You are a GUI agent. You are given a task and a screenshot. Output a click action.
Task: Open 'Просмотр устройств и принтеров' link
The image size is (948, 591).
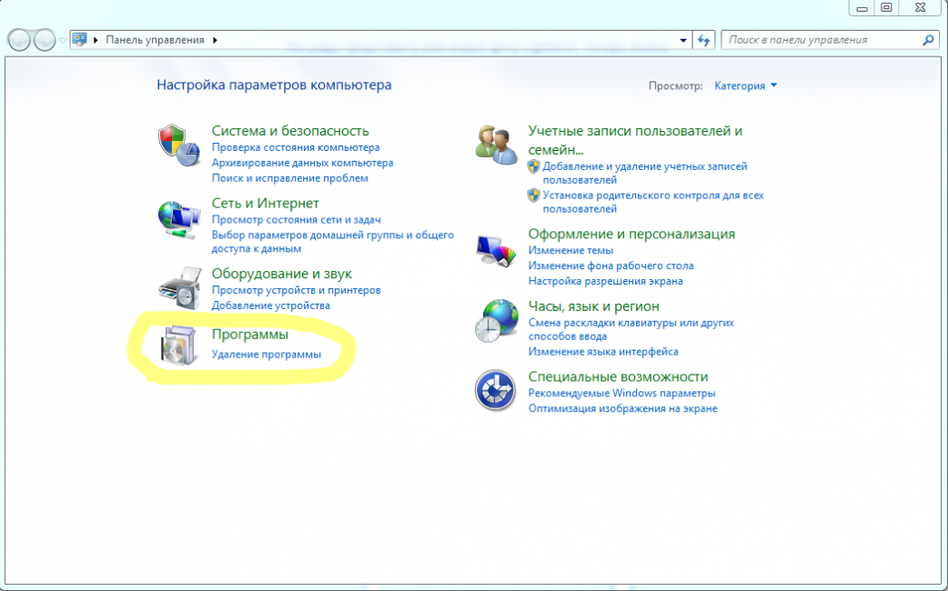pyautogui.click(x=297, y=290)
